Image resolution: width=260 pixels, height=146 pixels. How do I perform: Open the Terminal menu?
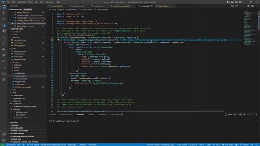pyautogui.click(x=50, y=2)
